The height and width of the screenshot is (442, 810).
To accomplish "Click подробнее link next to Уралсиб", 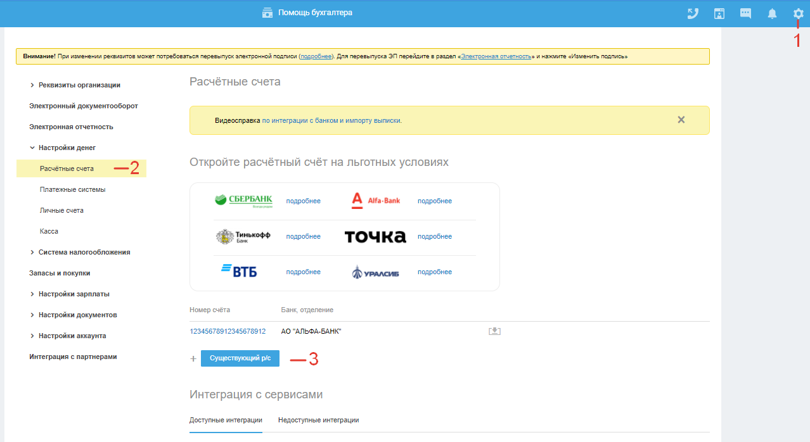I will coord(435,272).
